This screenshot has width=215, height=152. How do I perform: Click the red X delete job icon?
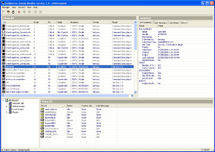coord(19,12)
